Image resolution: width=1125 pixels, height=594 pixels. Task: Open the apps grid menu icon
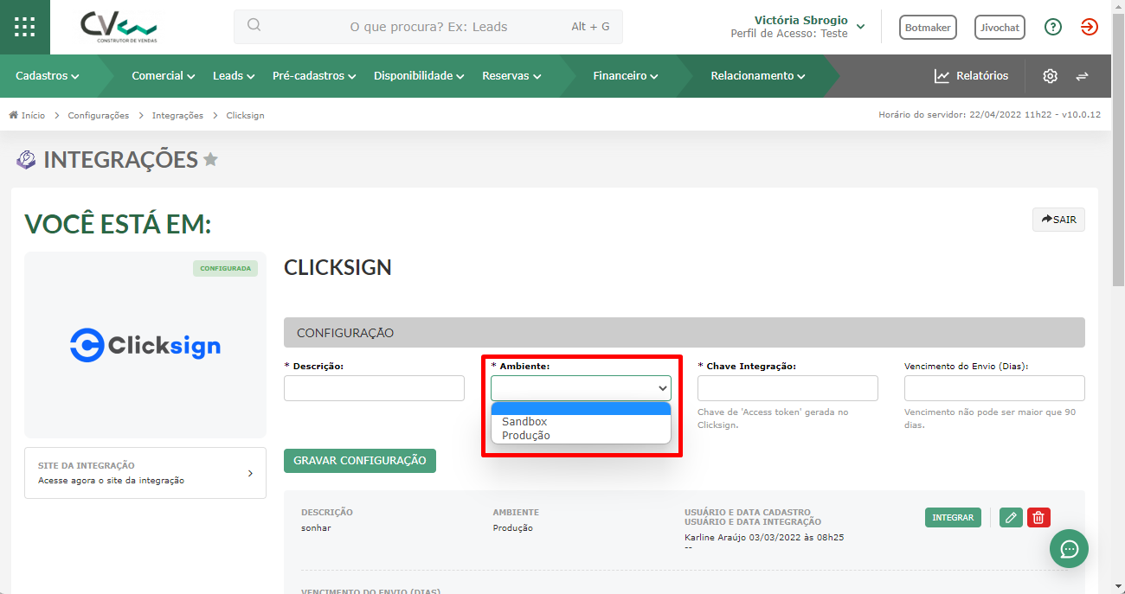click(25, 26)
